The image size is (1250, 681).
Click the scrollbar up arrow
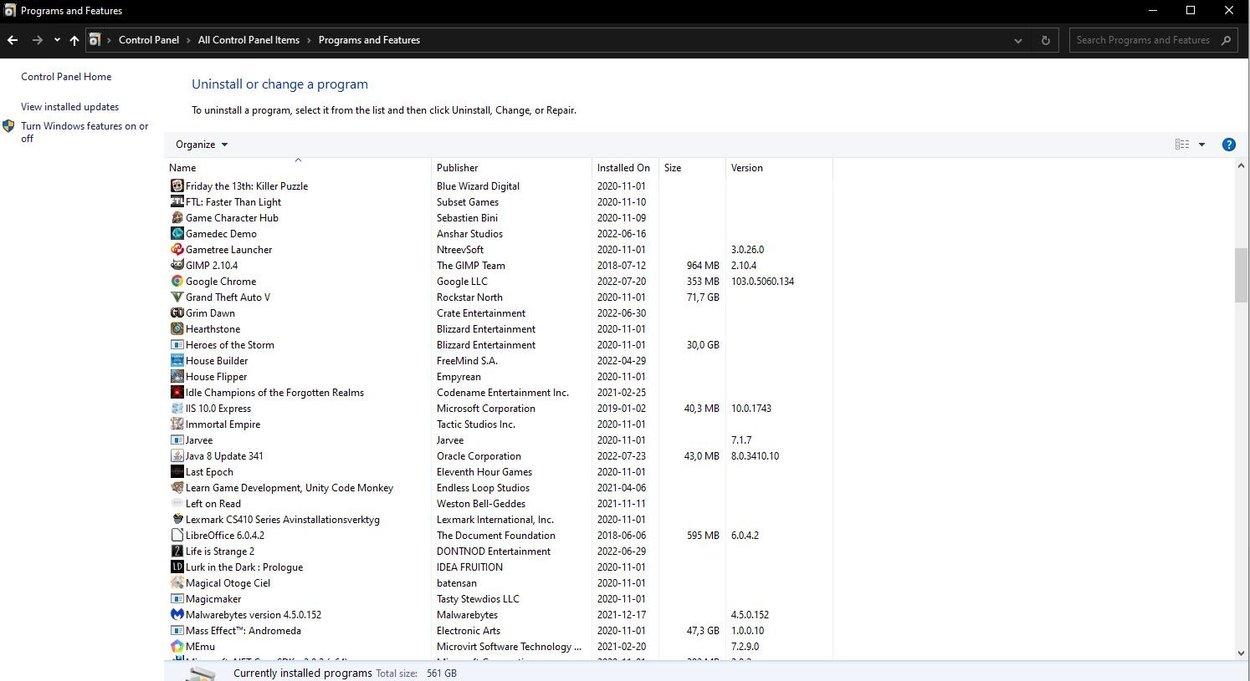(1241, 165)
